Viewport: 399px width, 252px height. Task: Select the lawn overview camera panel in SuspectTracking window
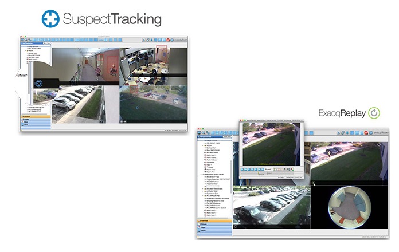153,104
